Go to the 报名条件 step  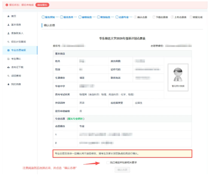(70, 17)
